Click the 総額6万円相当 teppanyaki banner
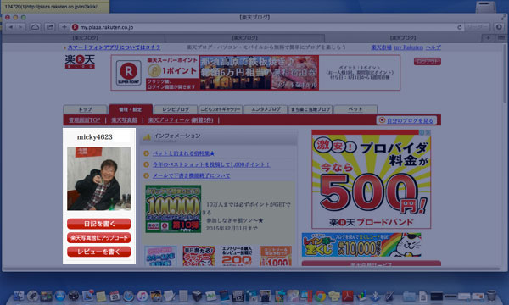Viewport: 509px width, 305px height. (x=259, y=73)
